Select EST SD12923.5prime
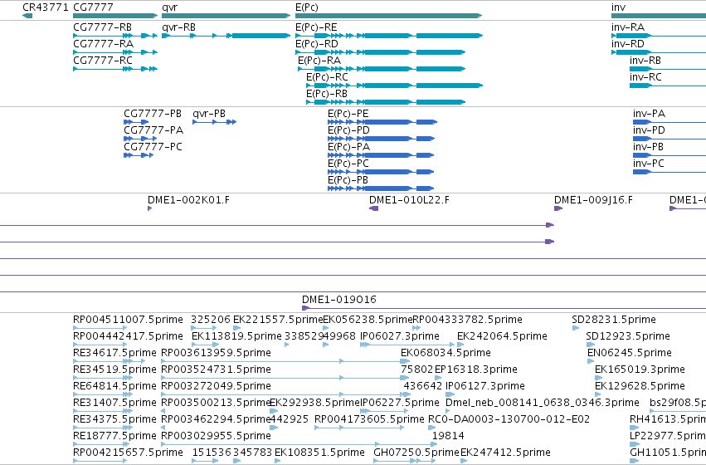The width and height of the screenshot is (706, 465). 591,345
